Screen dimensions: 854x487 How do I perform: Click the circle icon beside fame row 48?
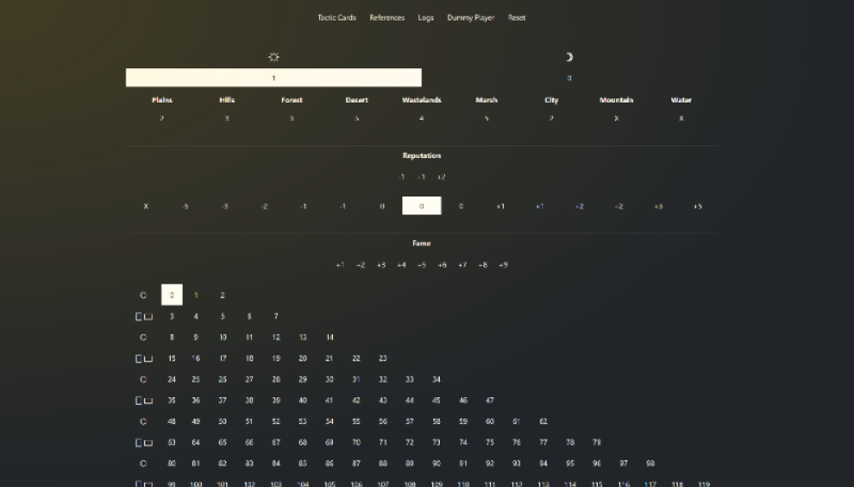tap(143, 422)
